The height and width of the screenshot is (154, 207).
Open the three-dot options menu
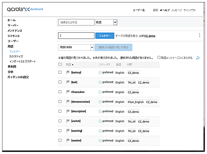coord(200,35)
